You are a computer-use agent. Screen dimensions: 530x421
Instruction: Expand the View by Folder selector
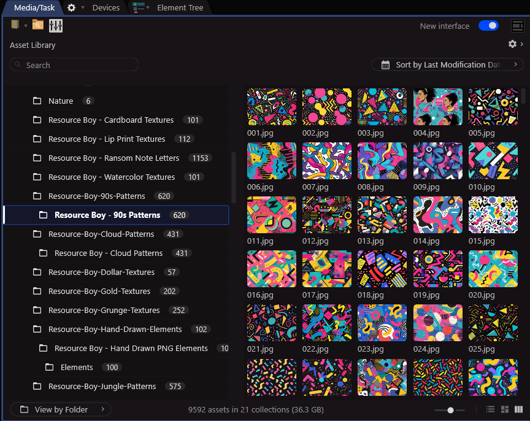(60, 409)
